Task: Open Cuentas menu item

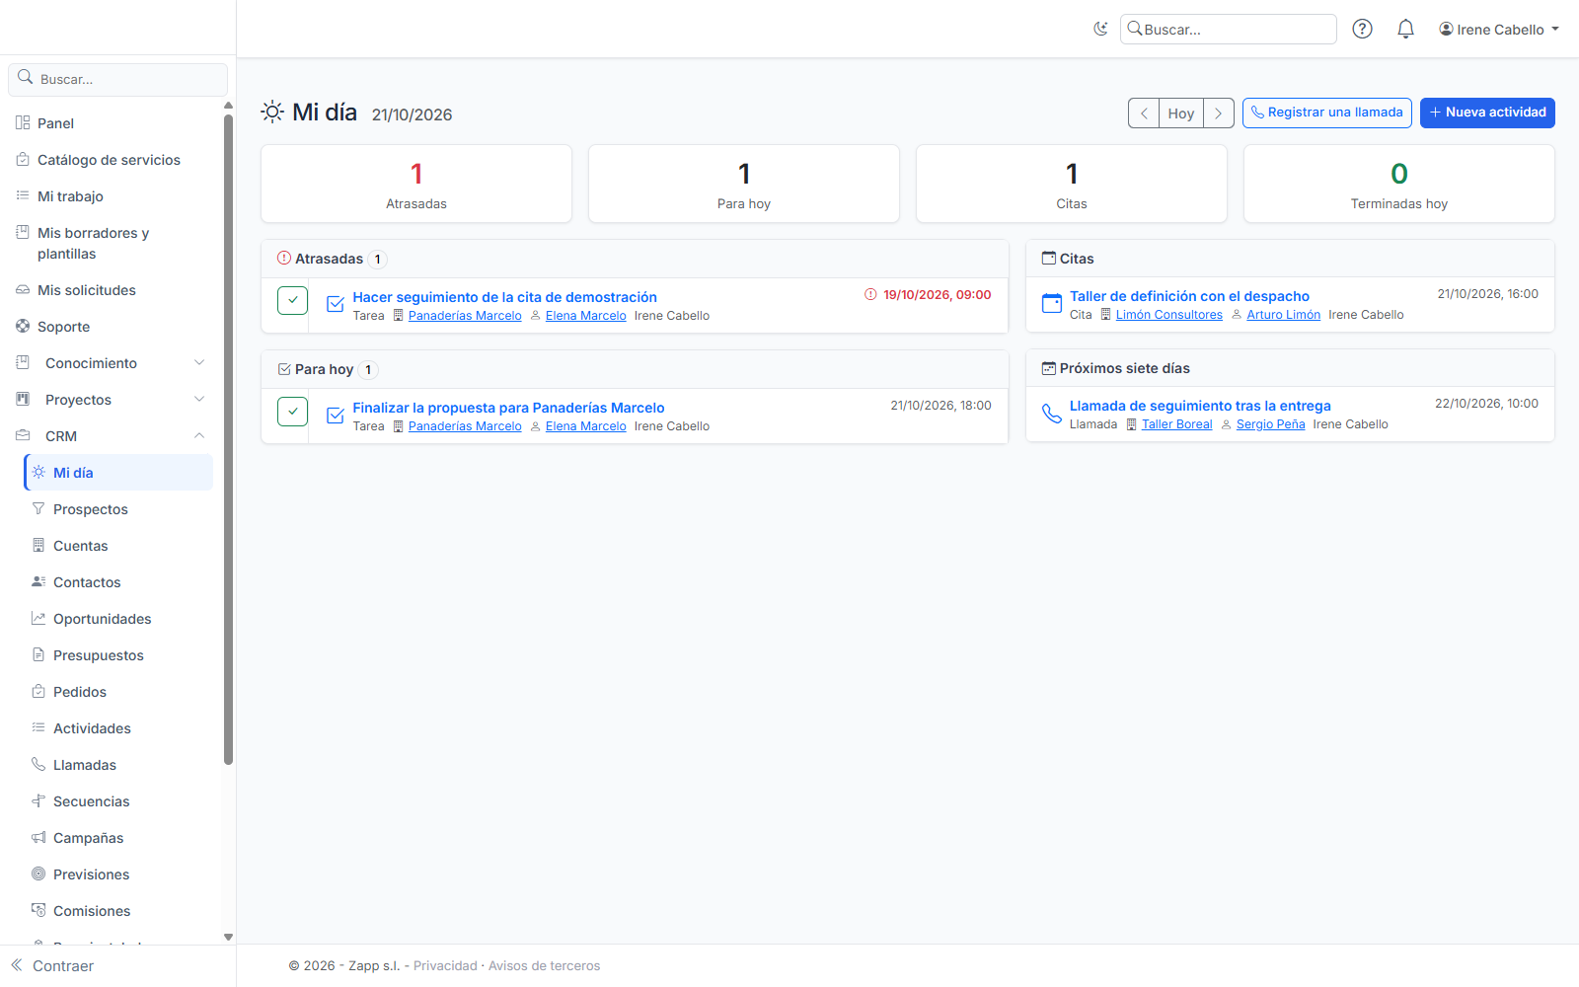Action: pos(118,546)
